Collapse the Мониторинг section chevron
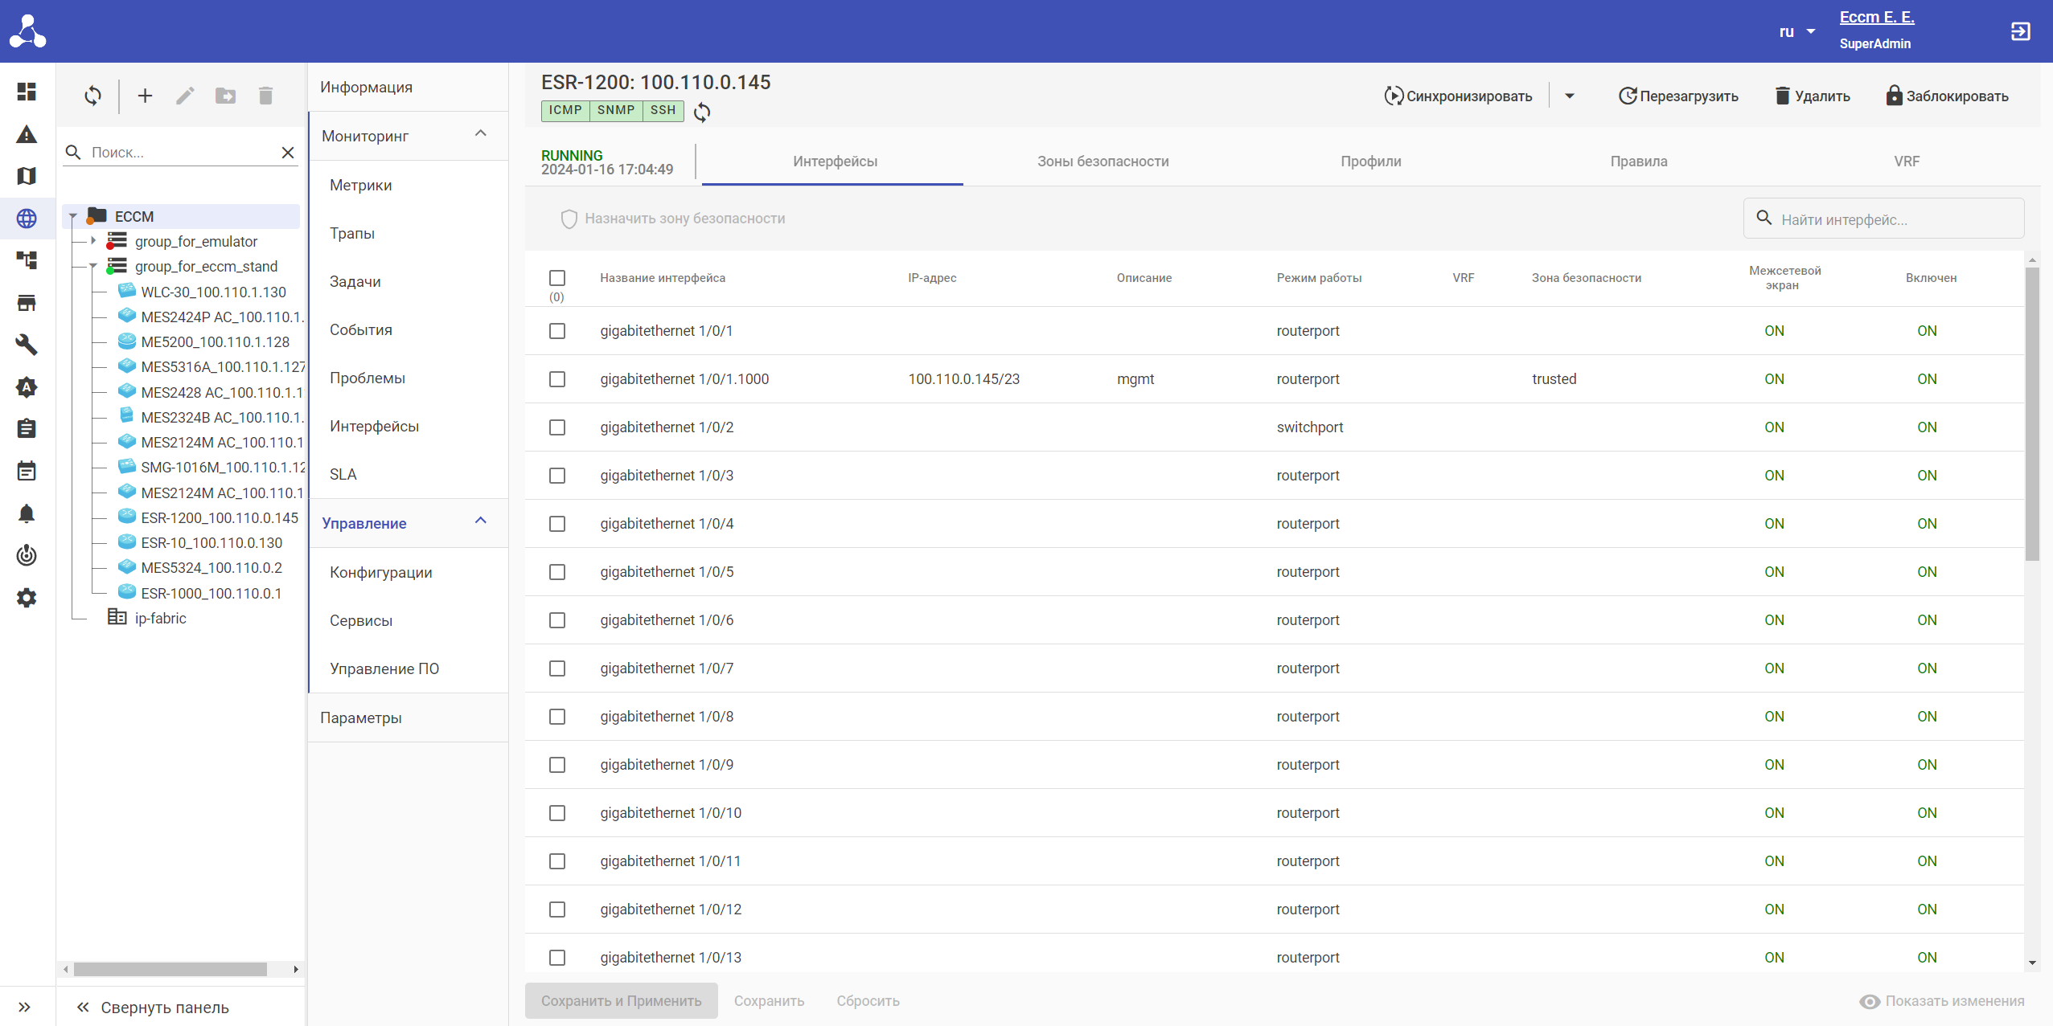2053x1026 pixels. 481,134
